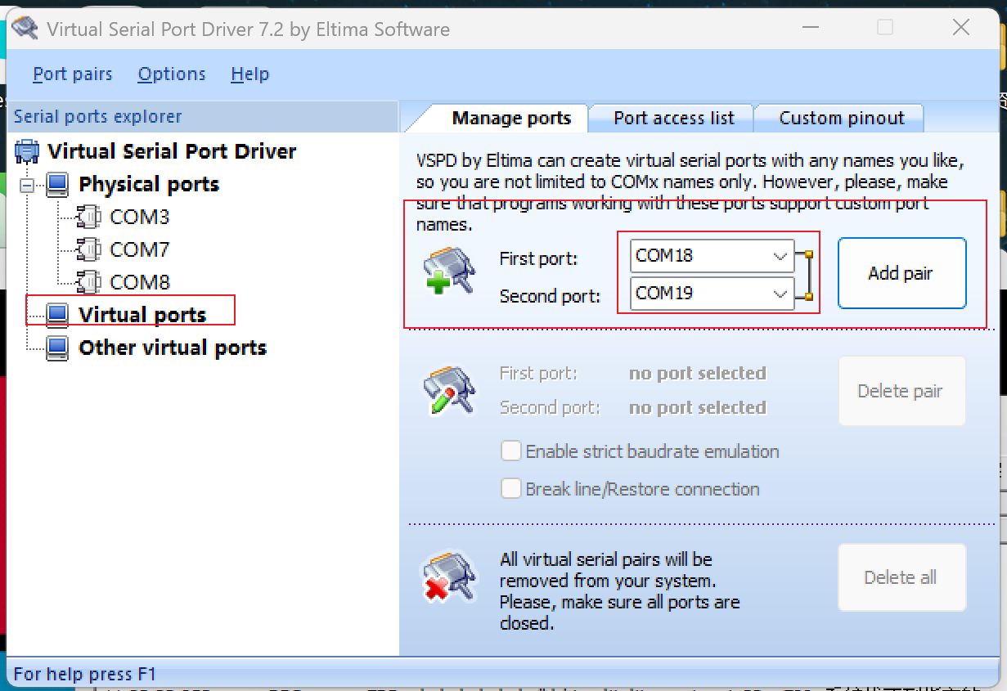The width and height of the screenshot is (1007, 691).
Task: Click the Delete pair button
Action: [901, 391]
